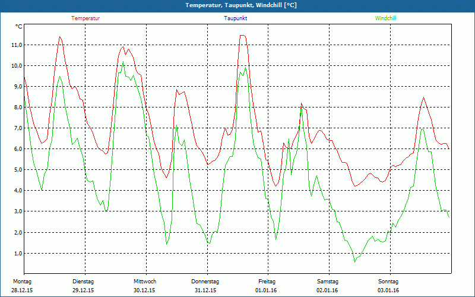Click the 4,0 y-axis value

point(18,191)
